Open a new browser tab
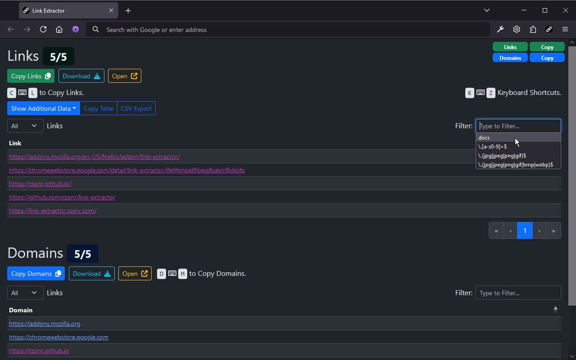 [x=128, y=10]
